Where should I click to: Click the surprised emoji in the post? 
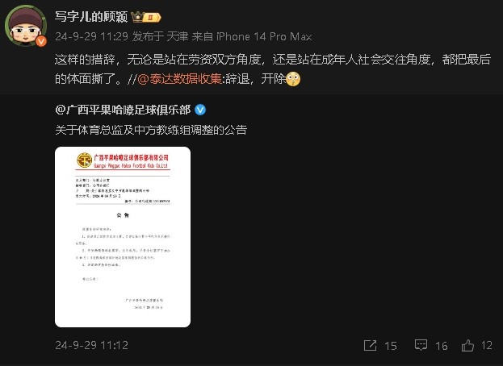click(293, 79)
